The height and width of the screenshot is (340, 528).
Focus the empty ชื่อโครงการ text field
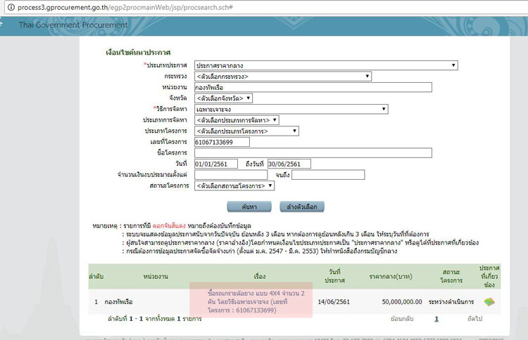click(x=313, y=152)
